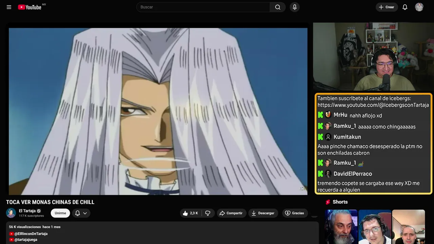Screen dimensions: 434x244
Task: Join the channel with Unirme
Action: coord(60,213)
